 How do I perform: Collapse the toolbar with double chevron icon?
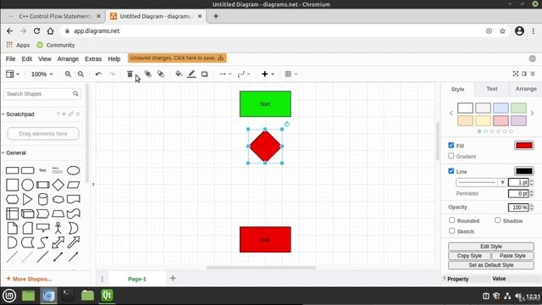tap(533, 74)
